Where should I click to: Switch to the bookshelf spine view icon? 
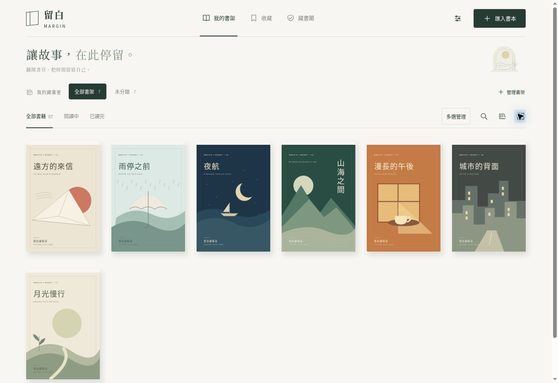pos(502,117)
